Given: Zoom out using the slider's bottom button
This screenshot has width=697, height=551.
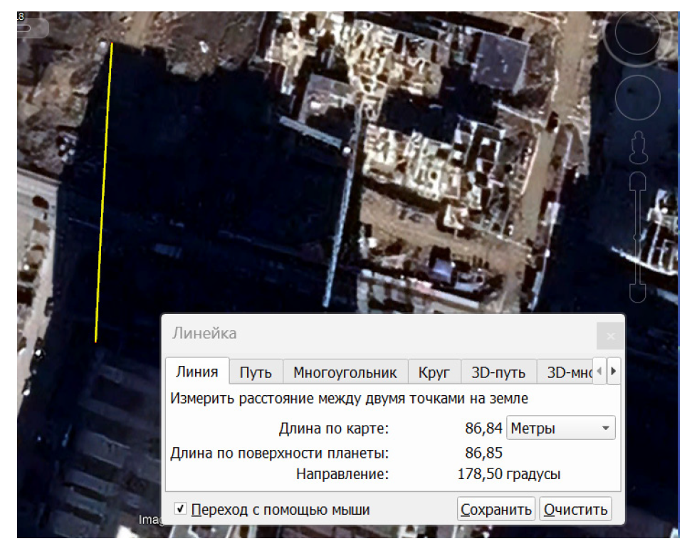Looking at the screenshot, I should pyautogui.click(x=638, y=293).
